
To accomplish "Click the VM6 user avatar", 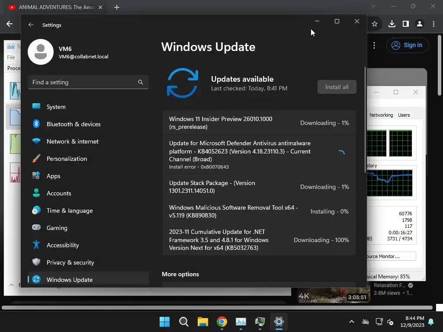I will point(41,52).
